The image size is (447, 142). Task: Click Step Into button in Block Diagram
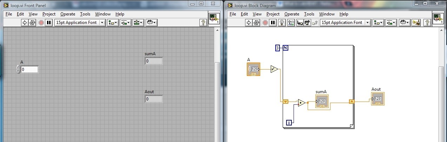300,22
